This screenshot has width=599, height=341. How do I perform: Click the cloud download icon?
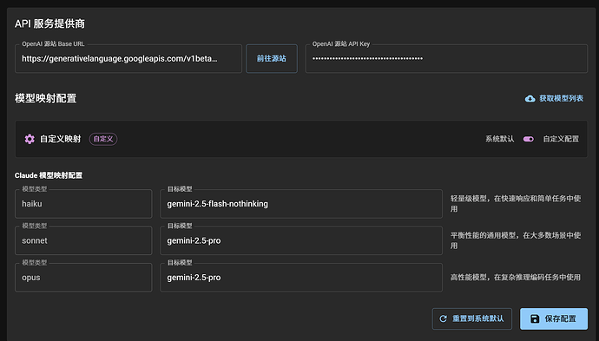(x=530, y=99)
